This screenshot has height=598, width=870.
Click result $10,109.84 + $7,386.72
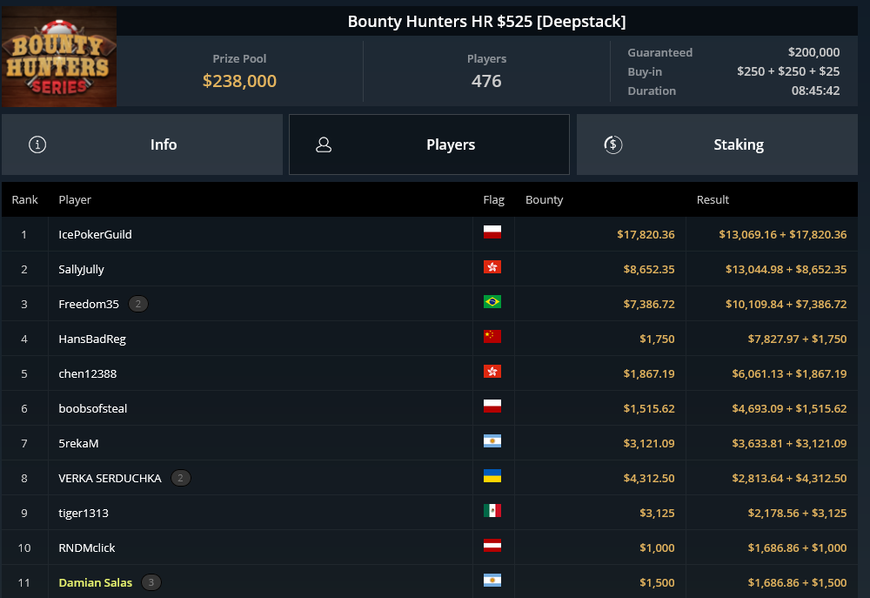tap(786, 304)
